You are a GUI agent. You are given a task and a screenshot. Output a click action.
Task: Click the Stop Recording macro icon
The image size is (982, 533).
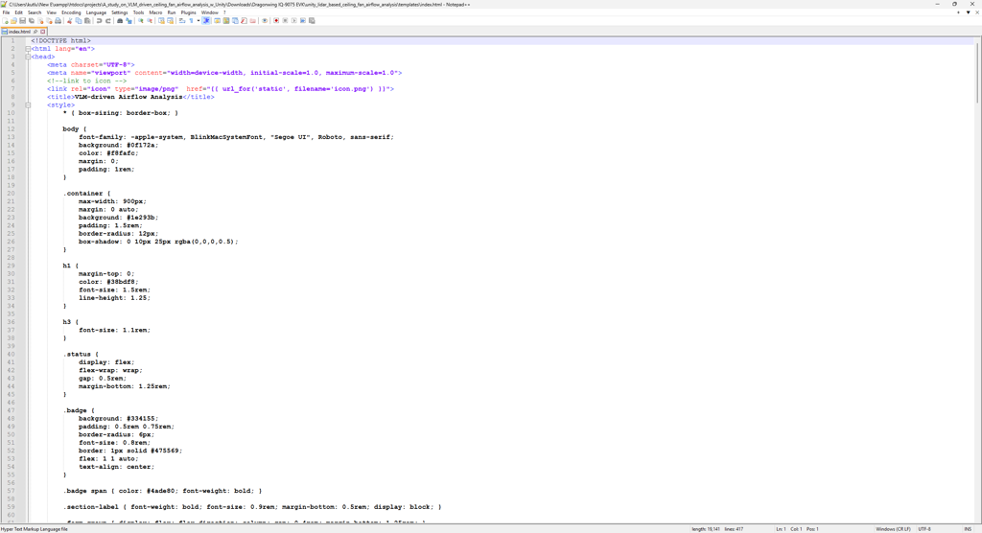click(x=285, y=21)
